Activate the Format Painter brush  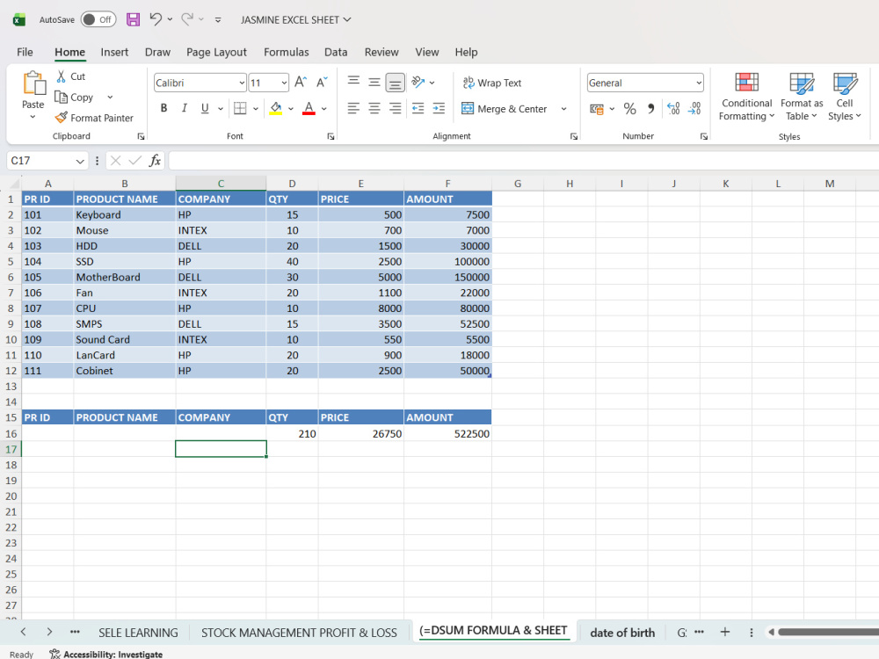tap(62, 118)
